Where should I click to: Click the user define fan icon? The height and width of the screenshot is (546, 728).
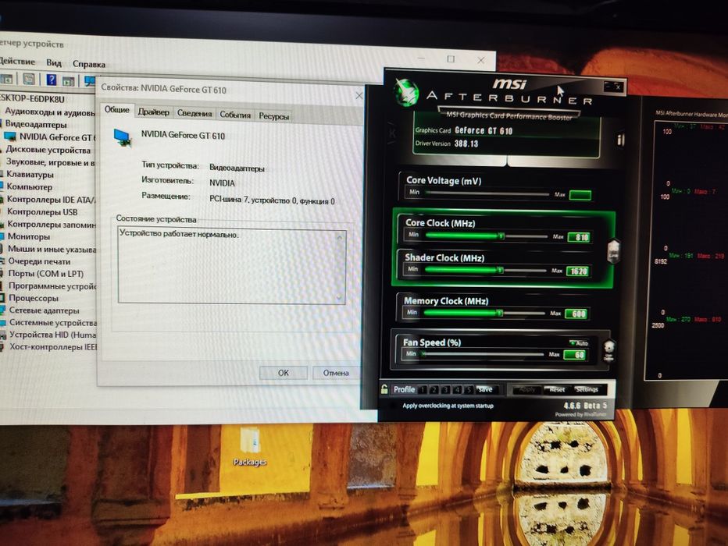click(608, 350)
